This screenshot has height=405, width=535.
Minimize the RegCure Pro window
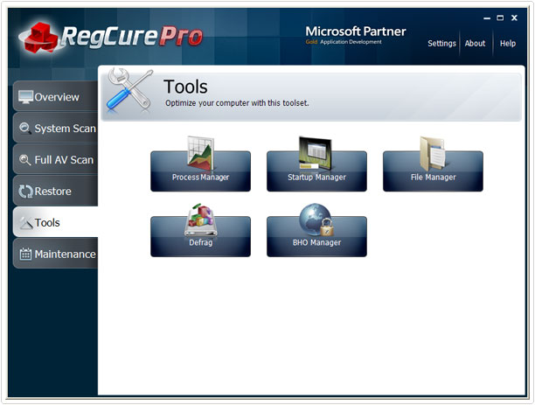point(487,18)
